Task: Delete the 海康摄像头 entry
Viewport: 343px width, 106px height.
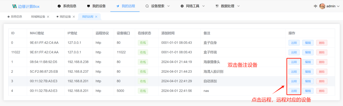Action: click(322, 62)
